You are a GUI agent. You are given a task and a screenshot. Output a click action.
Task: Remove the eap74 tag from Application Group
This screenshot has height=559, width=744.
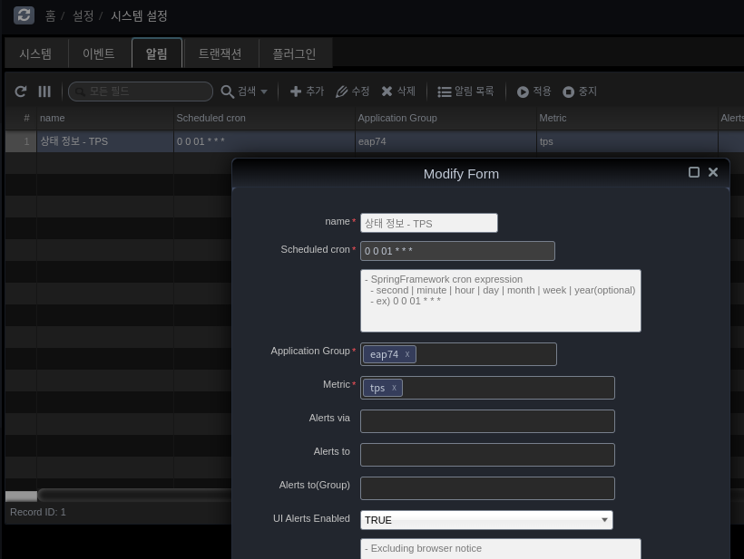pos(407,354)
